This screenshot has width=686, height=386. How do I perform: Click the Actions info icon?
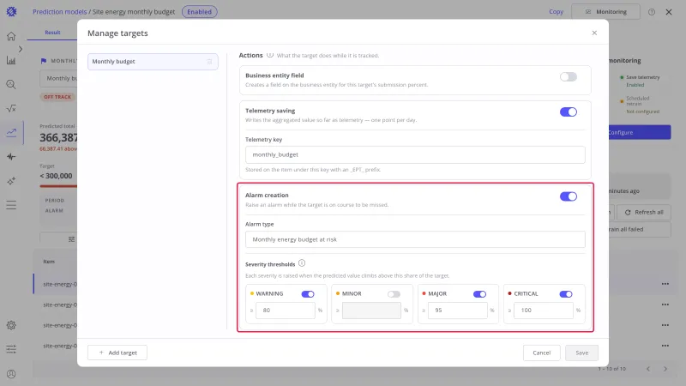(x=270, y=55)
